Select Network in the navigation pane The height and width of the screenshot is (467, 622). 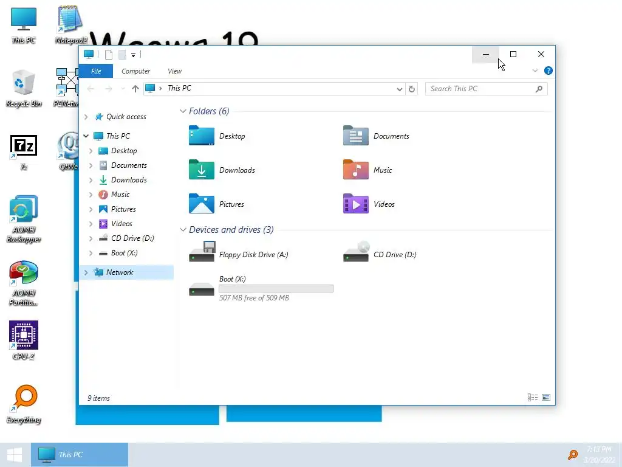[x=120, y=272]
